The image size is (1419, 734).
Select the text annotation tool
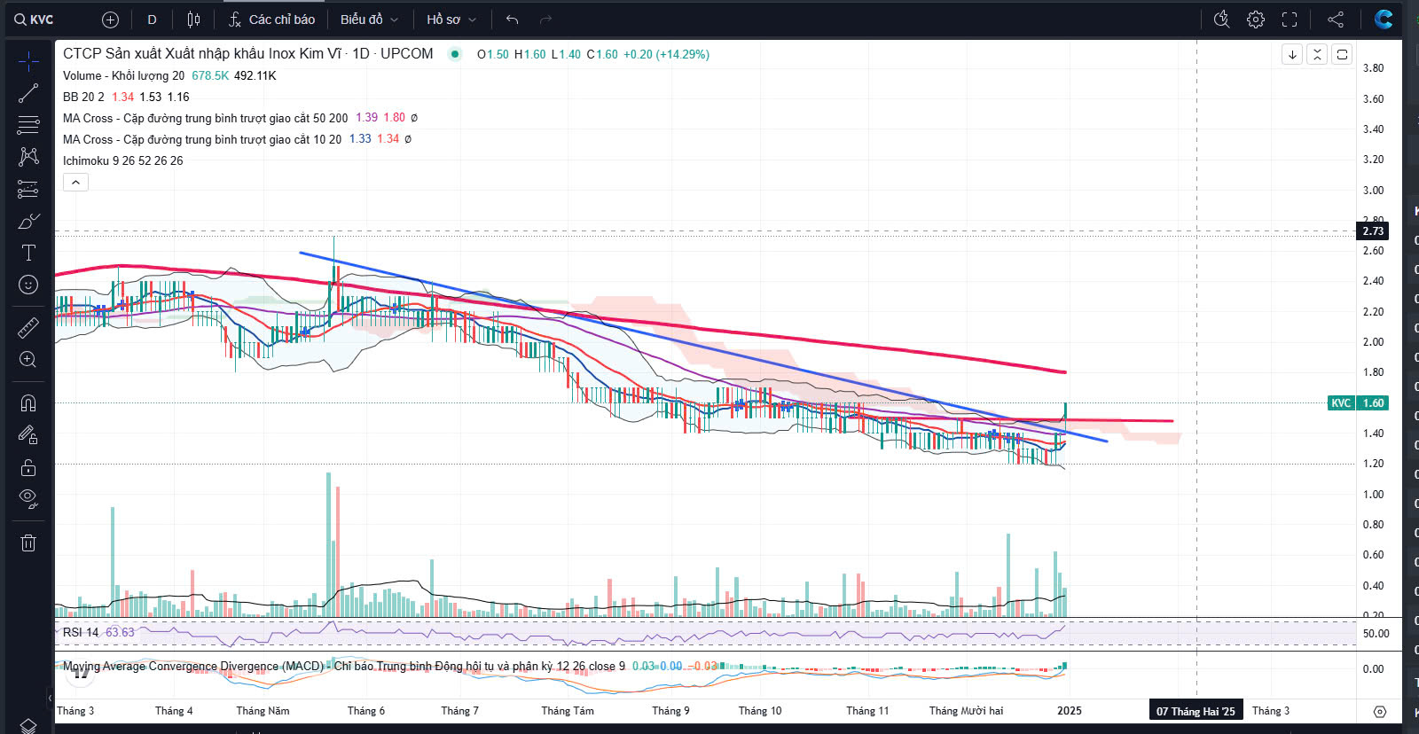[28, 253]
